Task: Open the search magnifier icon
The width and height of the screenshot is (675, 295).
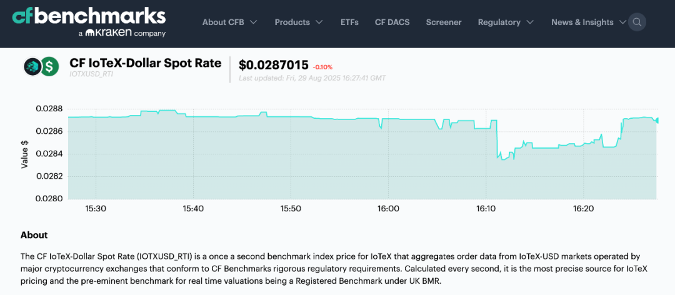Action: pos(637,22)
